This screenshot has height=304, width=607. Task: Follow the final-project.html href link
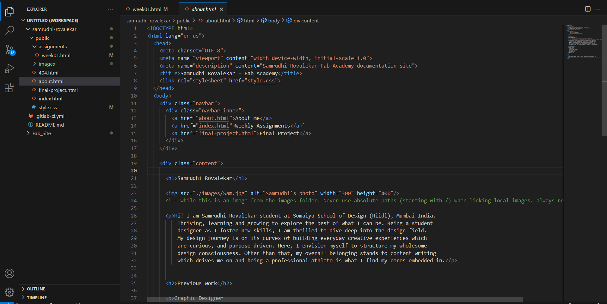pos(226,134)
